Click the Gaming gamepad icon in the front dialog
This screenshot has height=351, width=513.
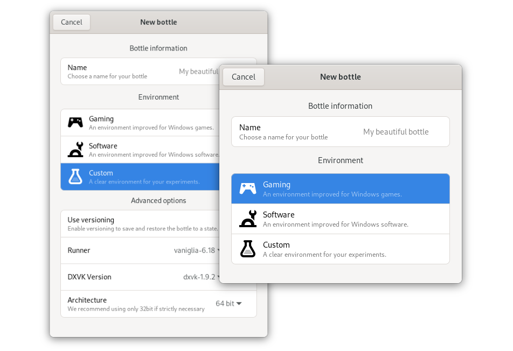248,188
